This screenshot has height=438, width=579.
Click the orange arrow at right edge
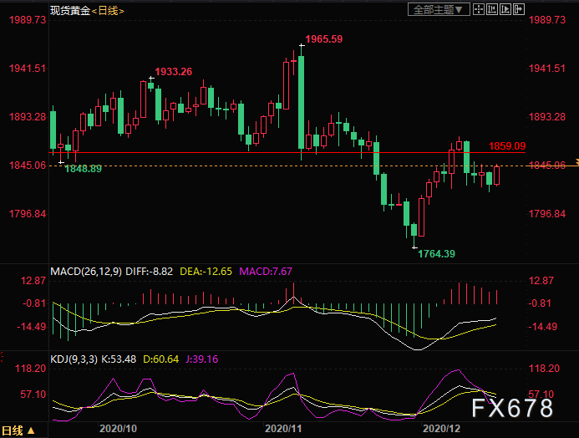point(577,162)
